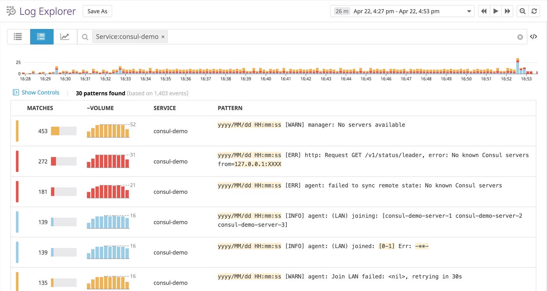Image resolution: width=547 pixels, height=291 pixels.
Task: Step time range backward with rewind button
Action: [x=484, y=11]
